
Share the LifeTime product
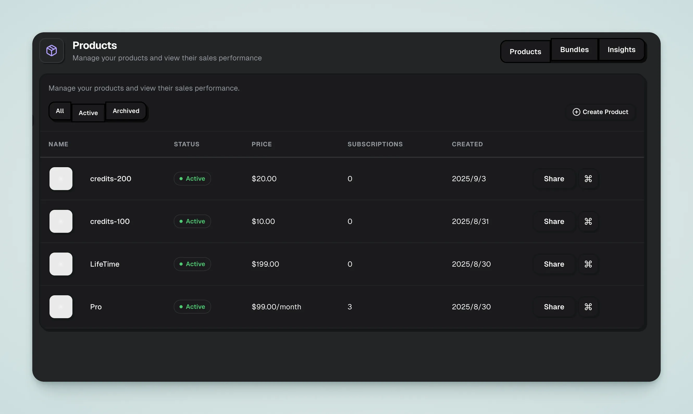(x=554, y=264)
